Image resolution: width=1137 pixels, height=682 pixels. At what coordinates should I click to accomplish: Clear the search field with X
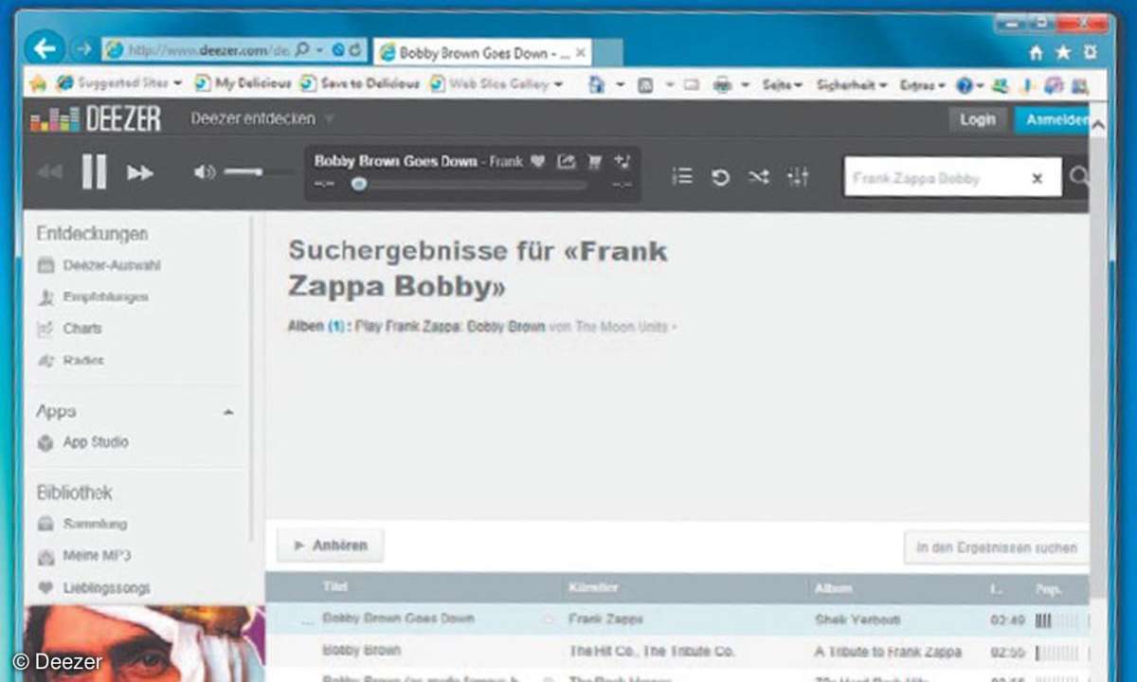click(x=1037, y=178)
